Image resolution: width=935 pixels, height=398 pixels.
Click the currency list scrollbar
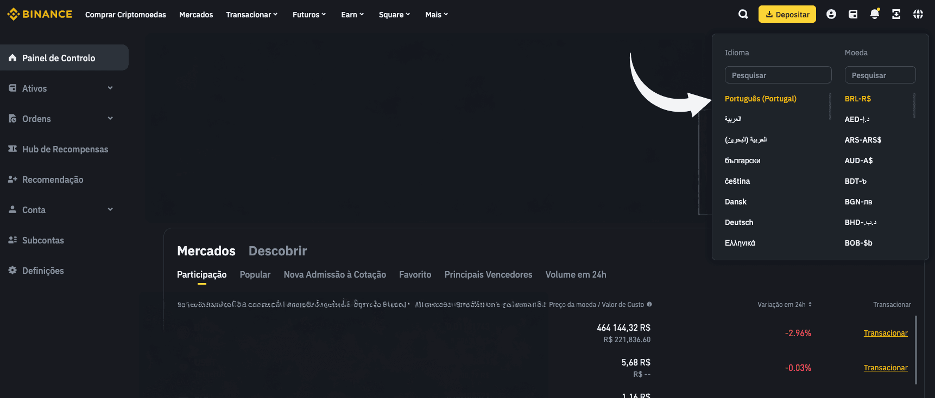[x=914, y=106]
